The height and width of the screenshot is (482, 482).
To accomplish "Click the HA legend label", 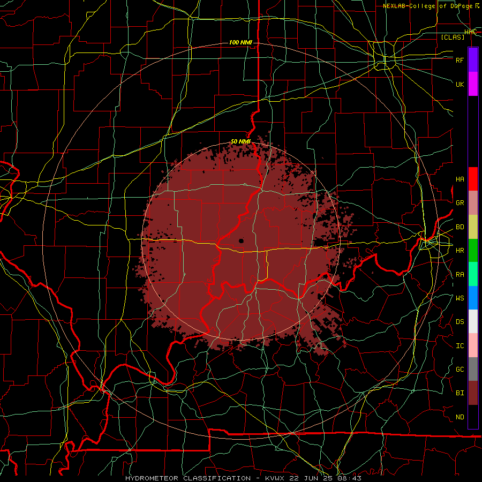I will (x=460, y=179).
